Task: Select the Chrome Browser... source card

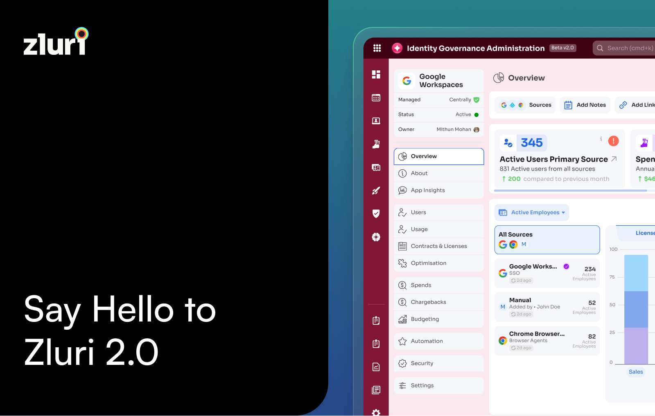Action: (547, 341)
